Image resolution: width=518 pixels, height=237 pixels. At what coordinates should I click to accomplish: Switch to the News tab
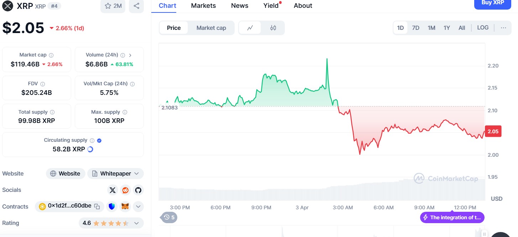point(240,6)
